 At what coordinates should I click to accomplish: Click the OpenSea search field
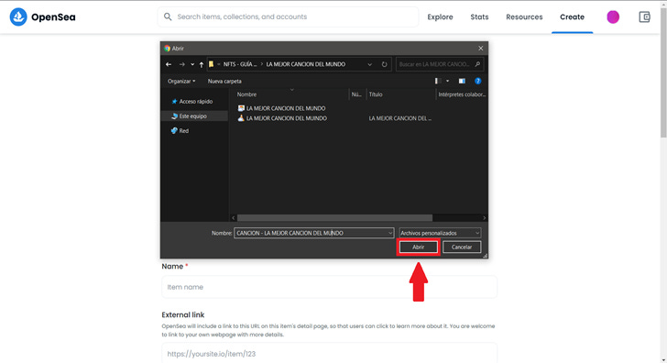pos(288,16)
